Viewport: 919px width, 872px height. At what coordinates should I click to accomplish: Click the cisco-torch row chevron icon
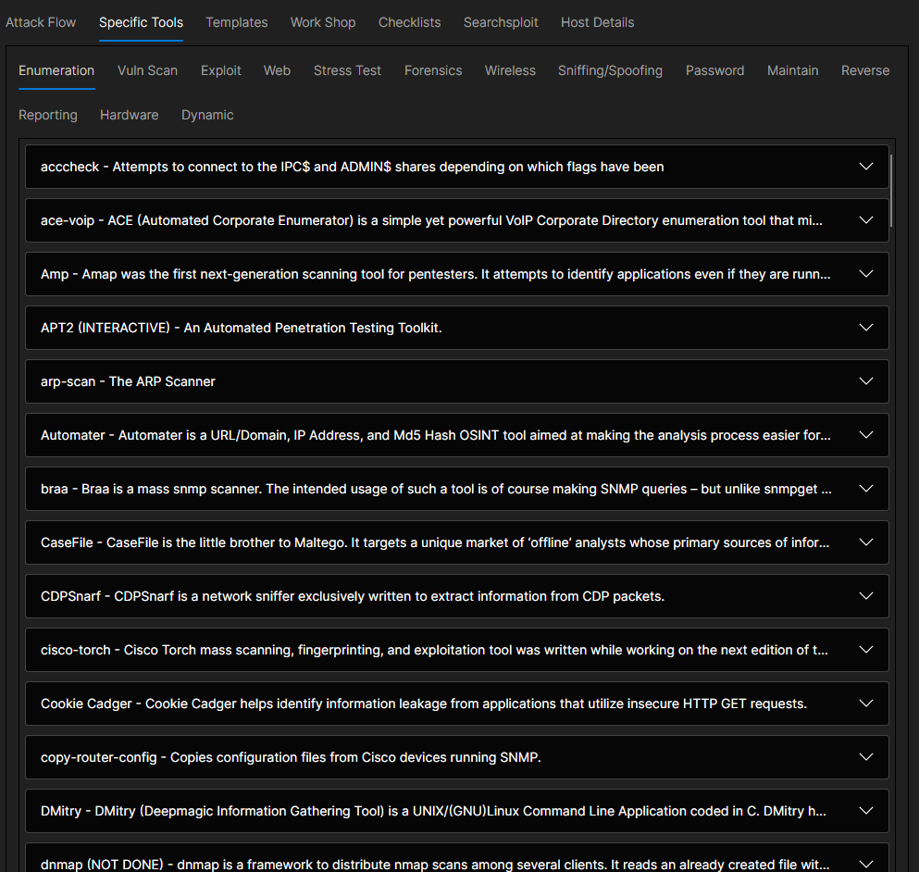pos(866,650)
